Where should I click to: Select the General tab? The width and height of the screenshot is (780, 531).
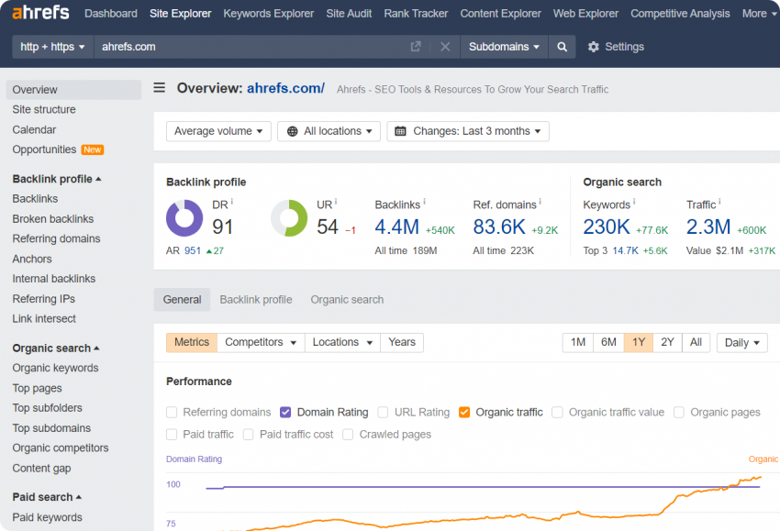(182, 300)
